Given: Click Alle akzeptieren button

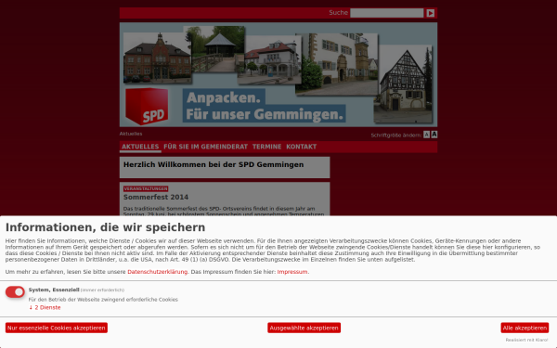Looking at the screenshot, I should 525,328.
